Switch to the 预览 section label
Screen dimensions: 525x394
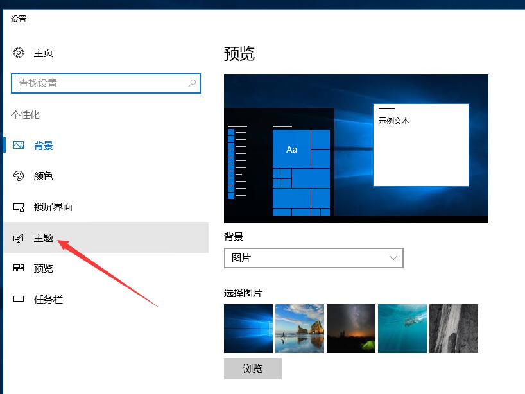click(x=44, y=268)
